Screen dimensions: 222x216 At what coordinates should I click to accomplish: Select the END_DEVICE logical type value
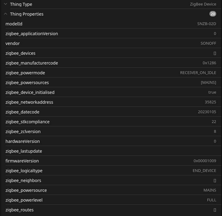[x=204, y=171]
